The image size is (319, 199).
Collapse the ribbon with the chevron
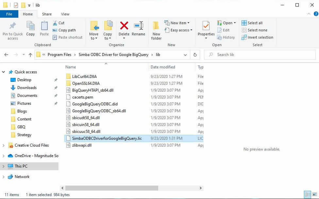309,14
